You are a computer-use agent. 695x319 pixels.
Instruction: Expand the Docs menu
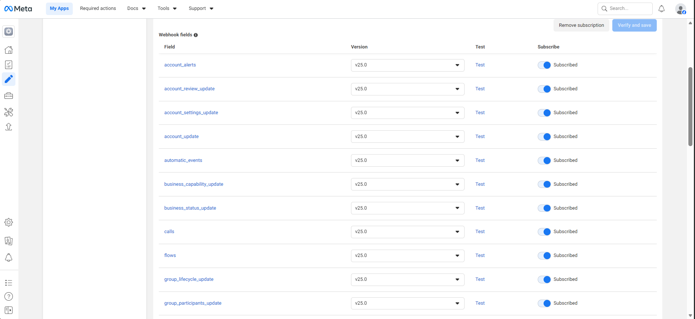[136, 8]
